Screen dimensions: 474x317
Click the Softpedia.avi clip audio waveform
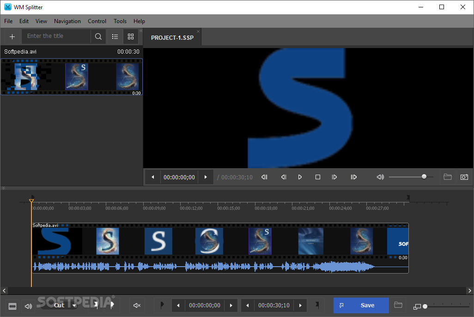pos(220,267)
